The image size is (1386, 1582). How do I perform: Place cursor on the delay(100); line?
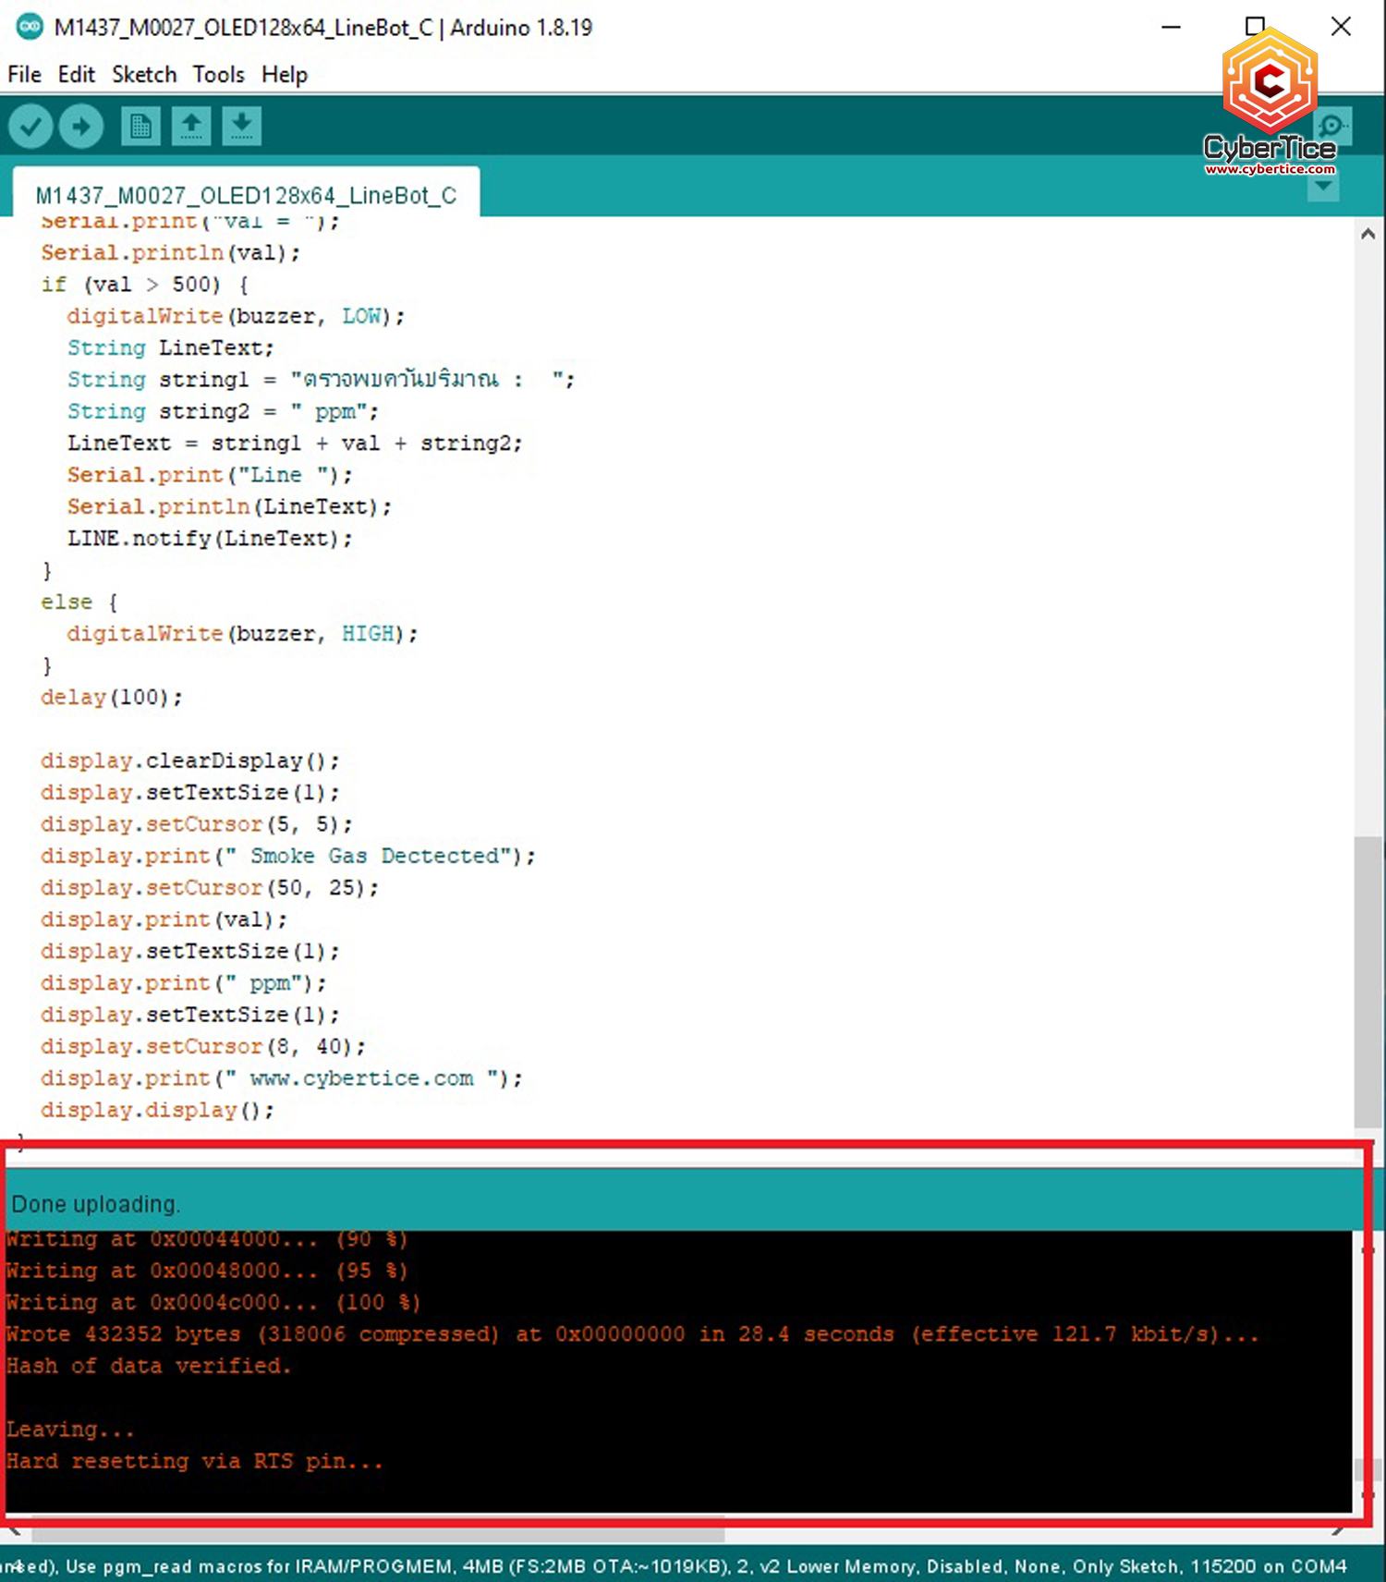(112, 697)
